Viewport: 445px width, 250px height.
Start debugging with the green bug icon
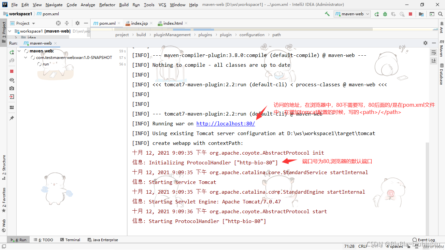[385, 14]
